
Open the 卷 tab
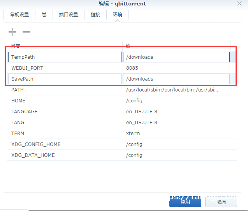(44, 15)
